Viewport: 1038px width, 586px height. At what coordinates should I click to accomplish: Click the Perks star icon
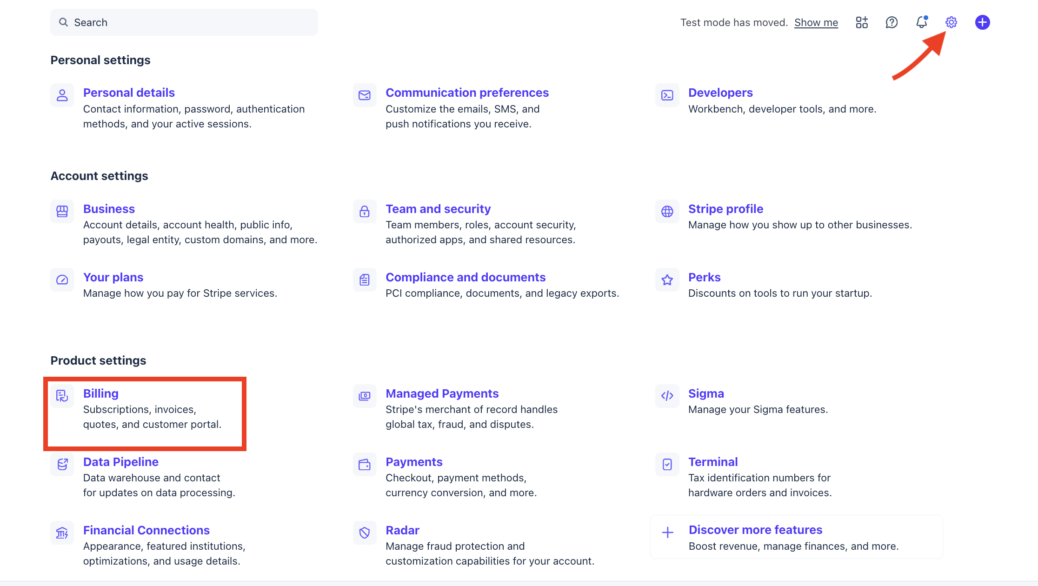click(x=667, y=280)
